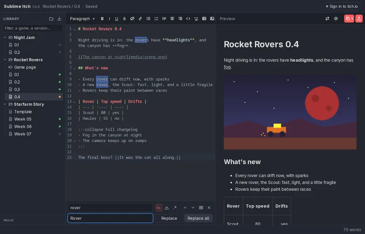
Task: Import a file into the Library
Action: click(x=59, y=19)
